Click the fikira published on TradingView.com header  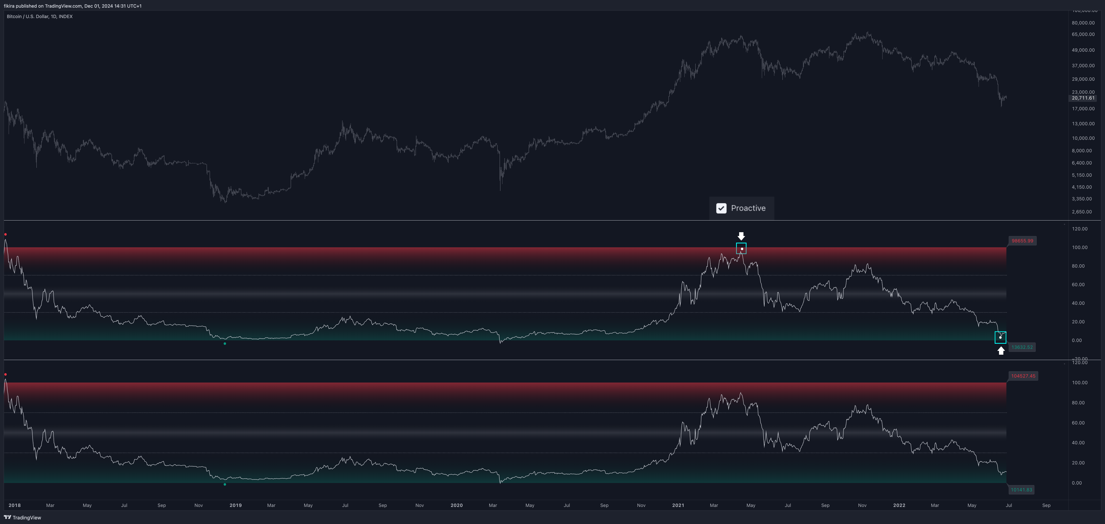[x=73, y=6]
